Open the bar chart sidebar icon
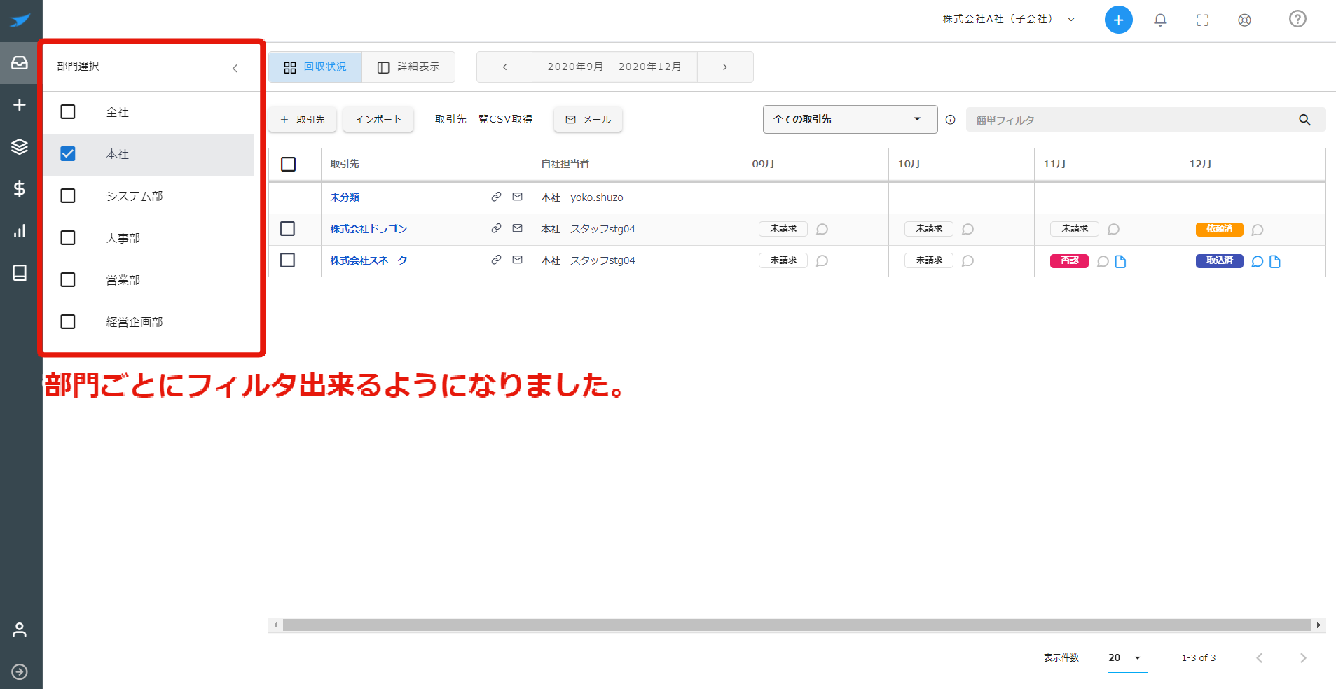This screenshot has width=1336, height=689. click(x=20, y=231)
